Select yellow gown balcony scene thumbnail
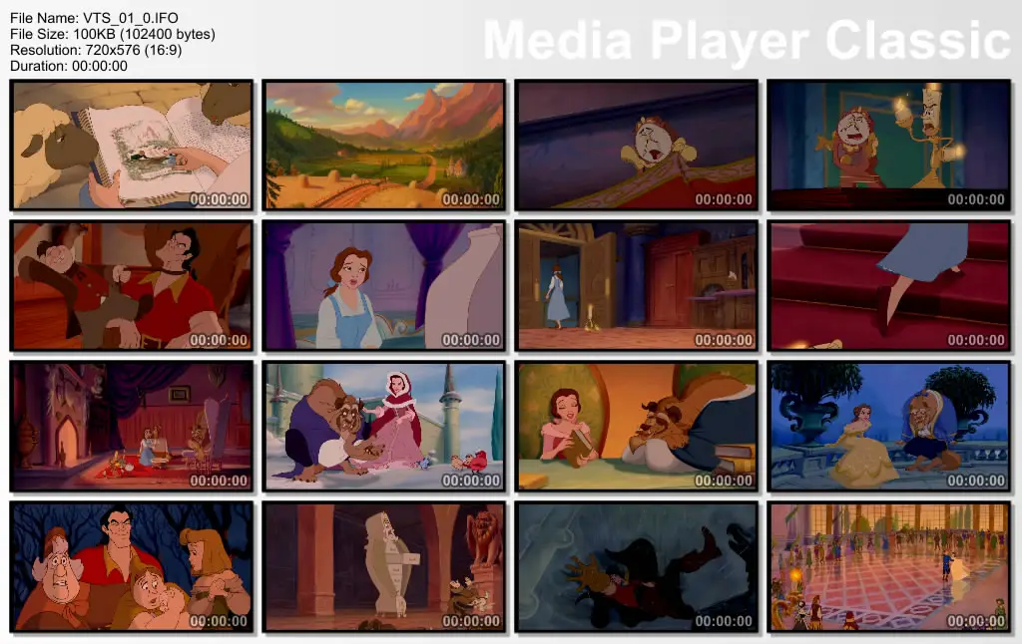 point(889,427)
